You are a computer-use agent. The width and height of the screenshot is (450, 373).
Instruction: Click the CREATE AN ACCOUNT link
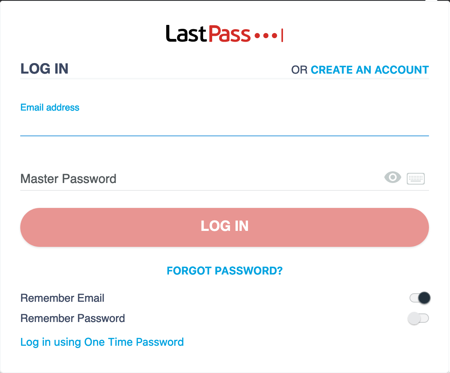369,70
